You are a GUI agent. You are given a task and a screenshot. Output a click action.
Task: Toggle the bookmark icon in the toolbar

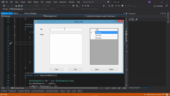[122, 6]
